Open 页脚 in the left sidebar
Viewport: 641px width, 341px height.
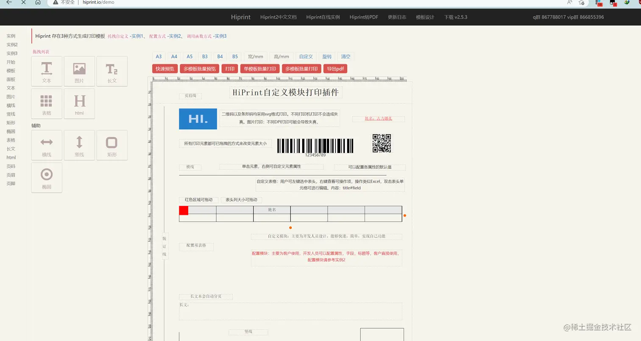tap(11, 184)
